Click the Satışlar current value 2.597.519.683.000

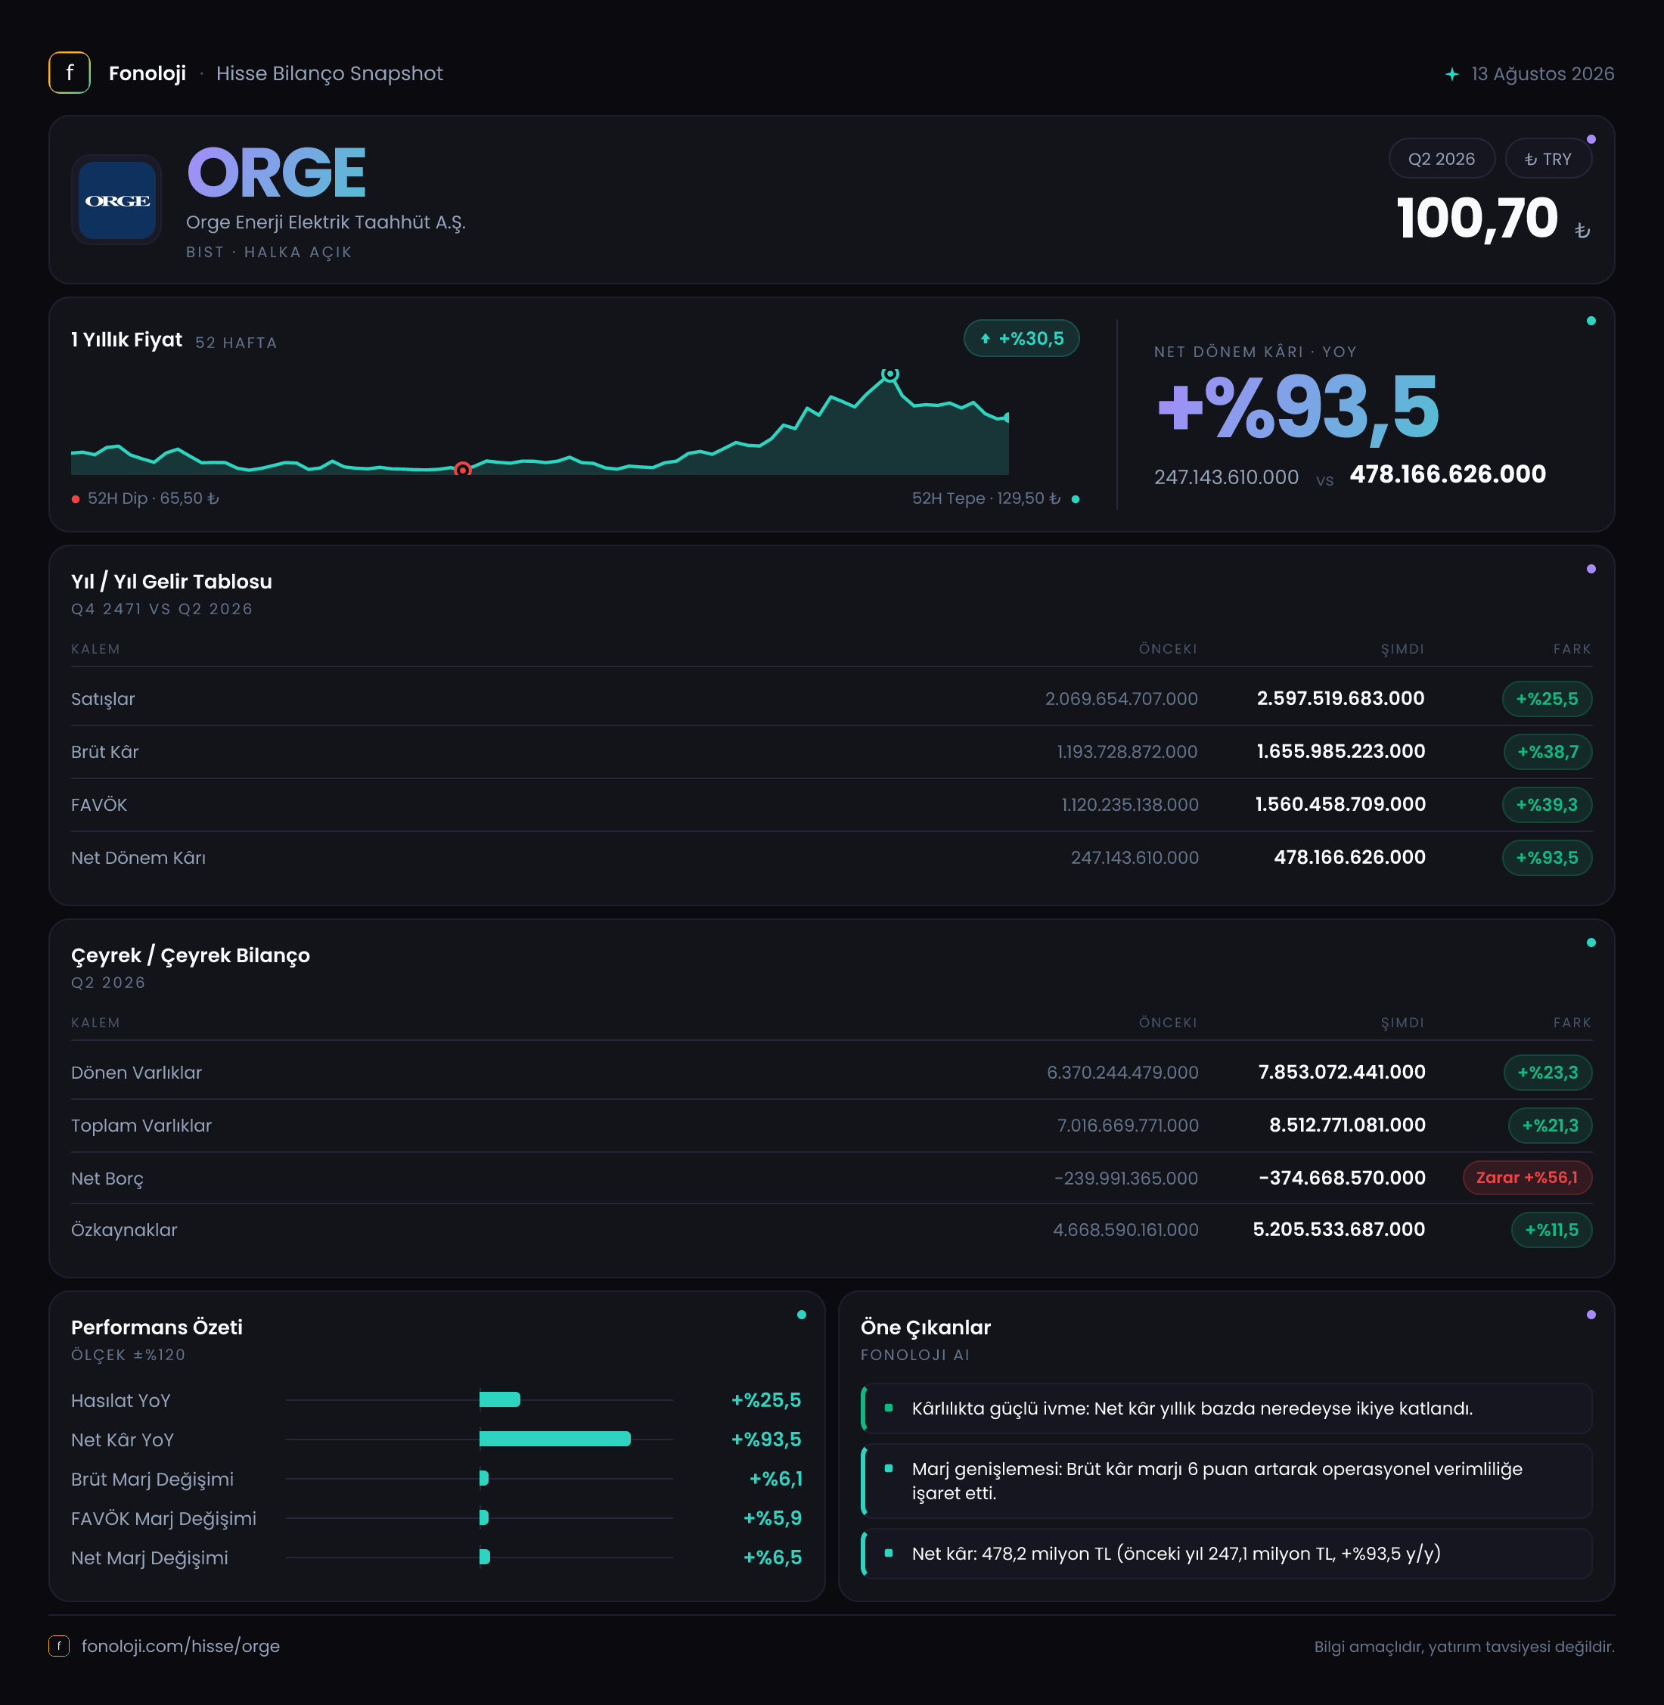click(x=1340, y=698)
